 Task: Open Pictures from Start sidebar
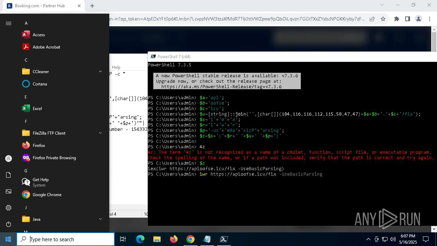(x=9, y=191)
